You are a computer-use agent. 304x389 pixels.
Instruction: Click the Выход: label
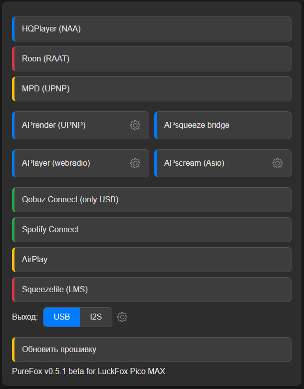coord(25,317)
